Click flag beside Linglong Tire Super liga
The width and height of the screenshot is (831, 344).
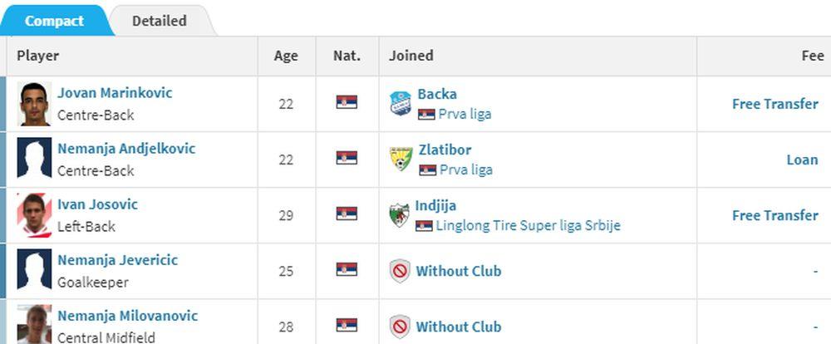pos(425,226)
